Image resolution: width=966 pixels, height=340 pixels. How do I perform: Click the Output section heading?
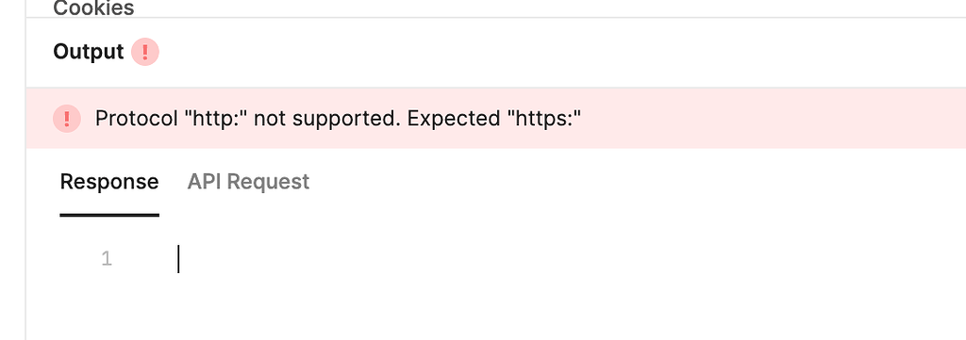88,52
